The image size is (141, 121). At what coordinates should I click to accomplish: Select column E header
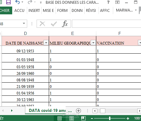[73, 33]
